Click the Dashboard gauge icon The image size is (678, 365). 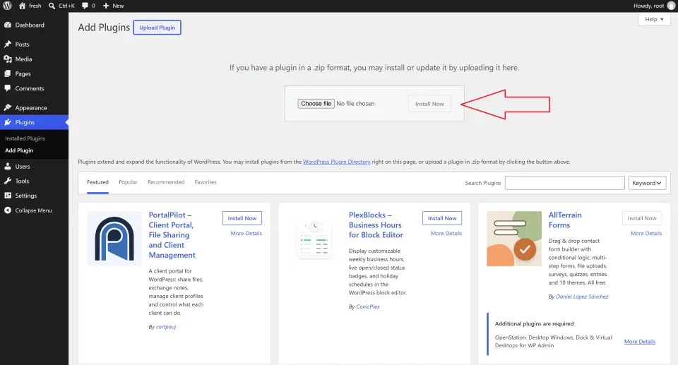[x=8, y=25]
